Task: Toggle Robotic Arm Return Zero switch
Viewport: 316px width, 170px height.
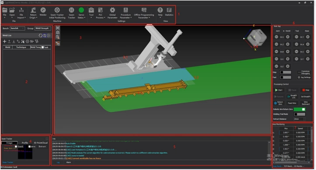Action: (x=299, y=109)
